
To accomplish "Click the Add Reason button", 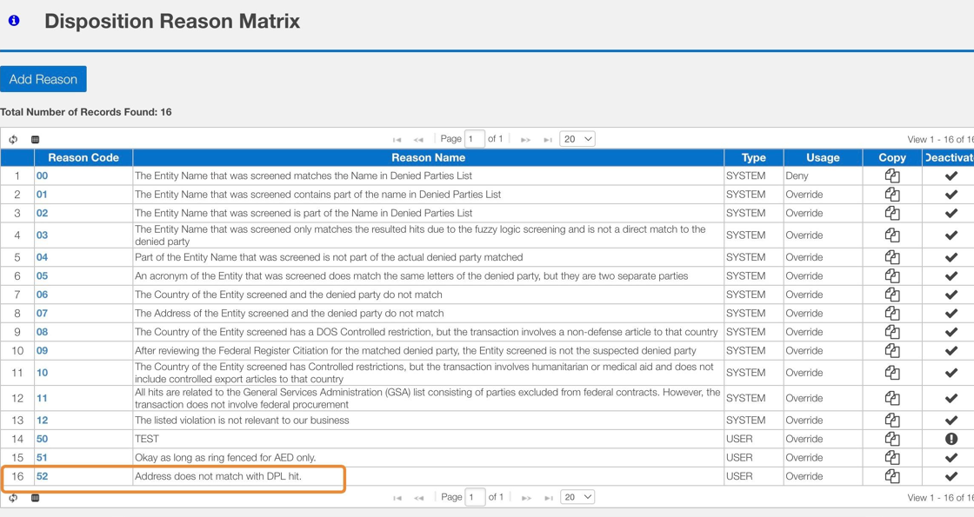I will point(43,79).
